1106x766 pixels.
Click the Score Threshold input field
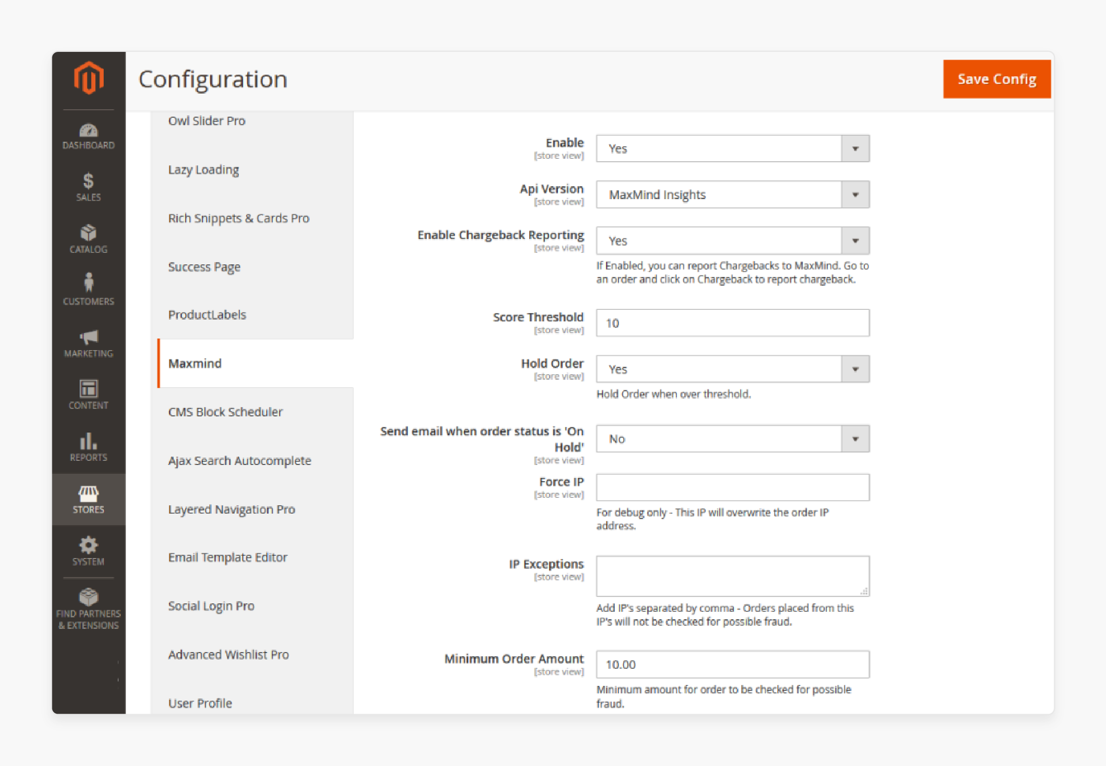pyautogui.click(x=733, y=322)
